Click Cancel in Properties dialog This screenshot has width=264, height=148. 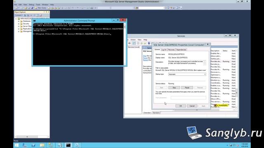pyautogui.click(x=192, y=106)
